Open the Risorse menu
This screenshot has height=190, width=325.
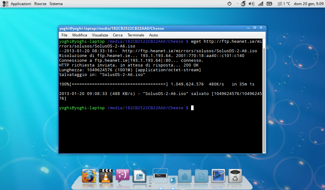tap(40, 4)
